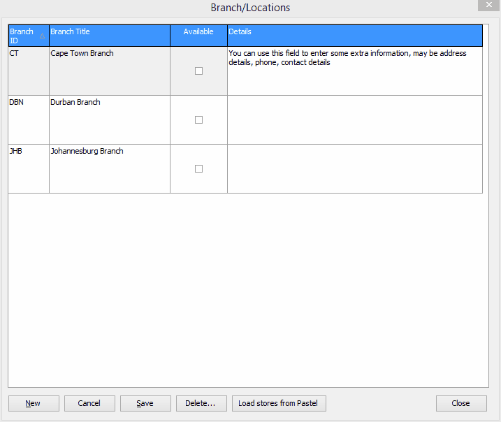This screenshot has height=422, width=501.
Task: Tick the Available checkbox for Cape Town Branch
Action: [198, 71]
